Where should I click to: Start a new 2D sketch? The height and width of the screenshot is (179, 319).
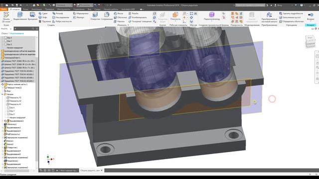coord(6,17)
